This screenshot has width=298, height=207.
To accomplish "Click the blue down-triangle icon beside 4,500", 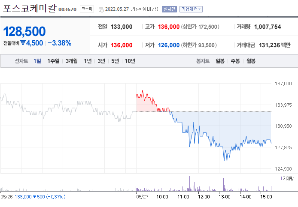I will pos(23,43).
